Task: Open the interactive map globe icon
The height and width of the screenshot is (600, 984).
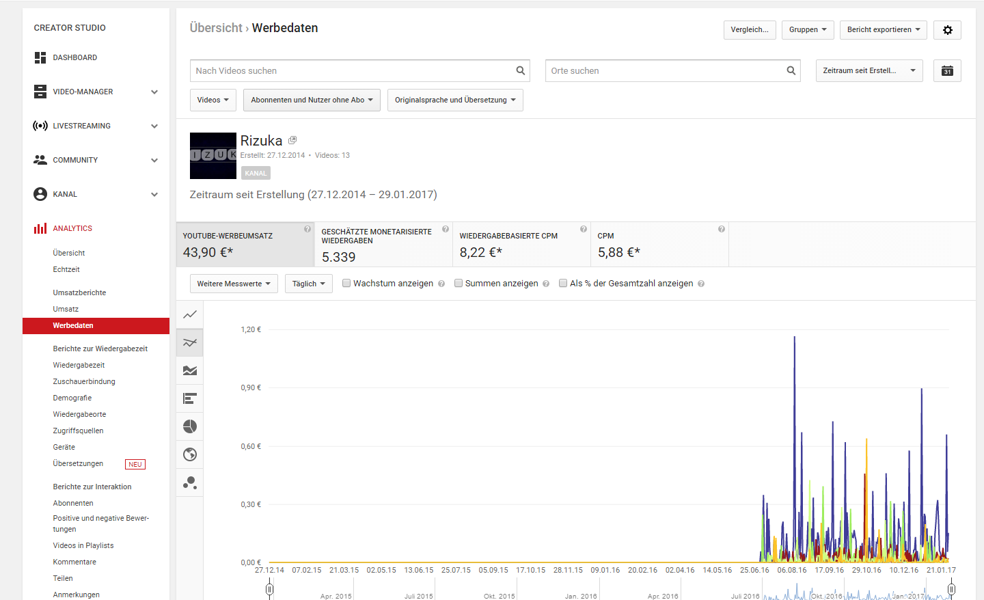Action: pyautogui.click(x=190, y=454)
